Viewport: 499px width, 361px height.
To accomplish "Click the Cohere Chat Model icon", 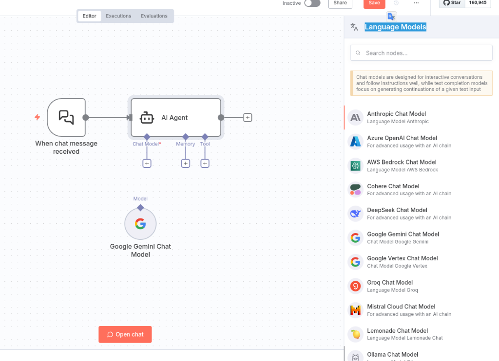I will tap(355, 190).
